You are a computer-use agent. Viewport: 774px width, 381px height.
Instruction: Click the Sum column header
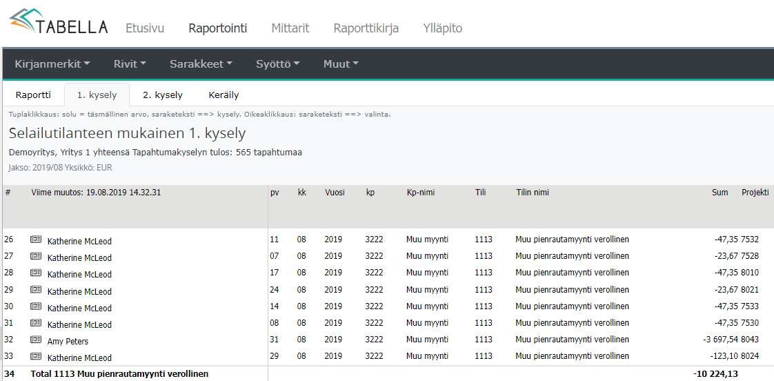click(x=720, y=193)
